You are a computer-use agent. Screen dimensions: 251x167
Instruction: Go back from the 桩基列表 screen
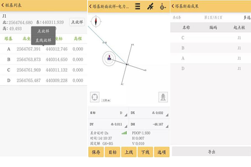coord(3,6)
